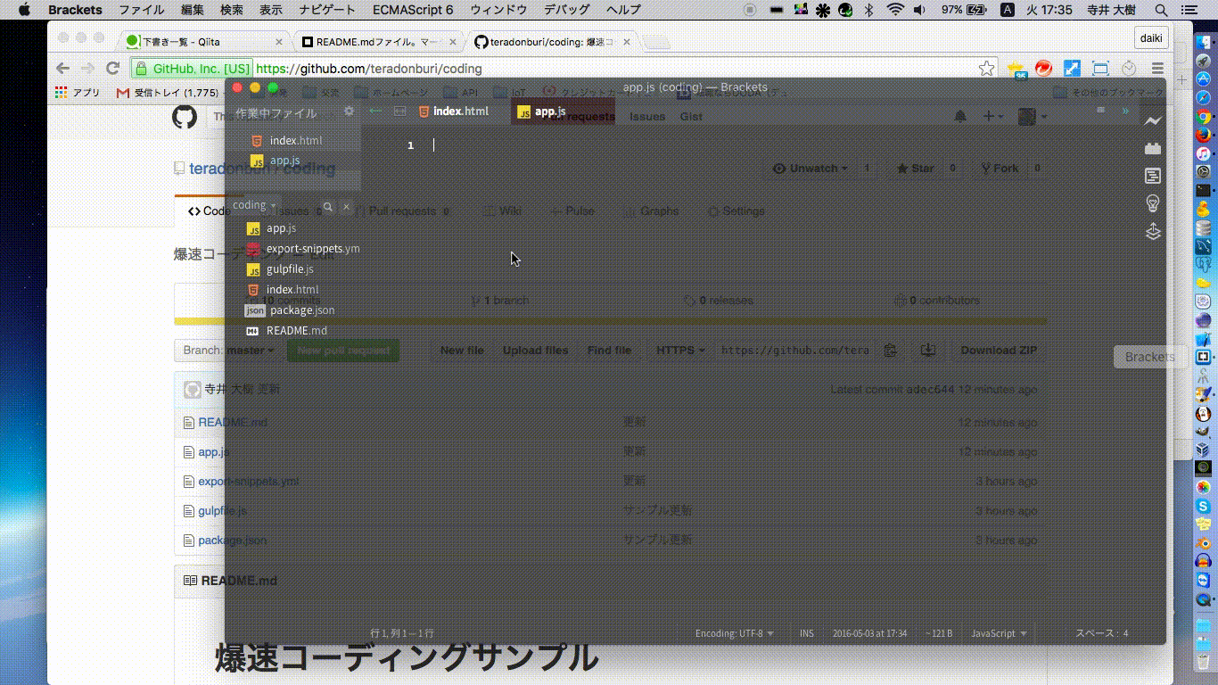Click Wi-Fi status icon in menu bar

click(x=895, y=10)
